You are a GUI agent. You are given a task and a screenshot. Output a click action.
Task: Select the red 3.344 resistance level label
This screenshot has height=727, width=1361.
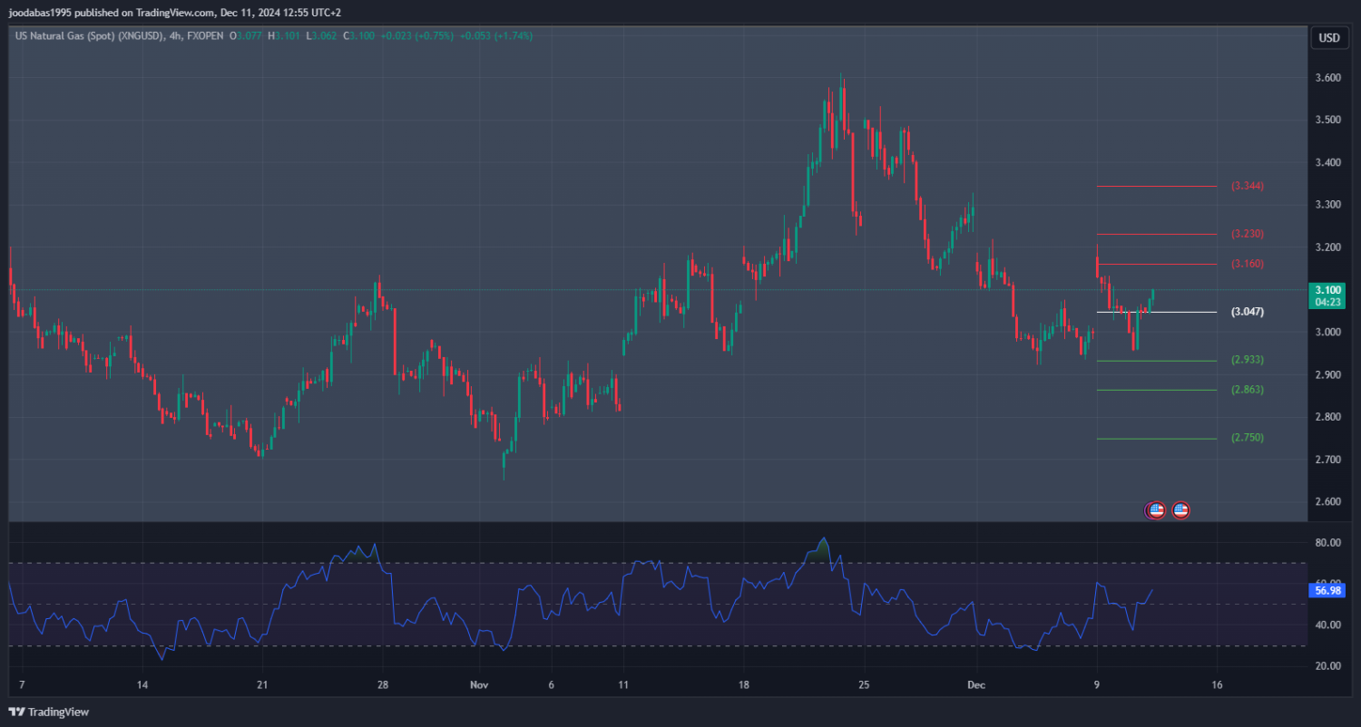(1247, 186)
